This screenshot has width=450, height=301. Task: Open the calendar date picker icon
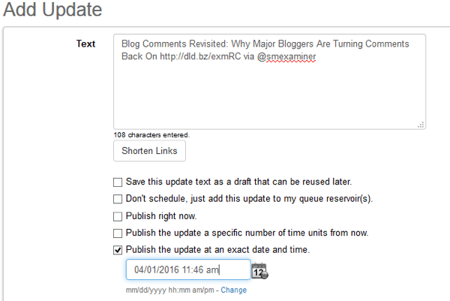[259, 271]
